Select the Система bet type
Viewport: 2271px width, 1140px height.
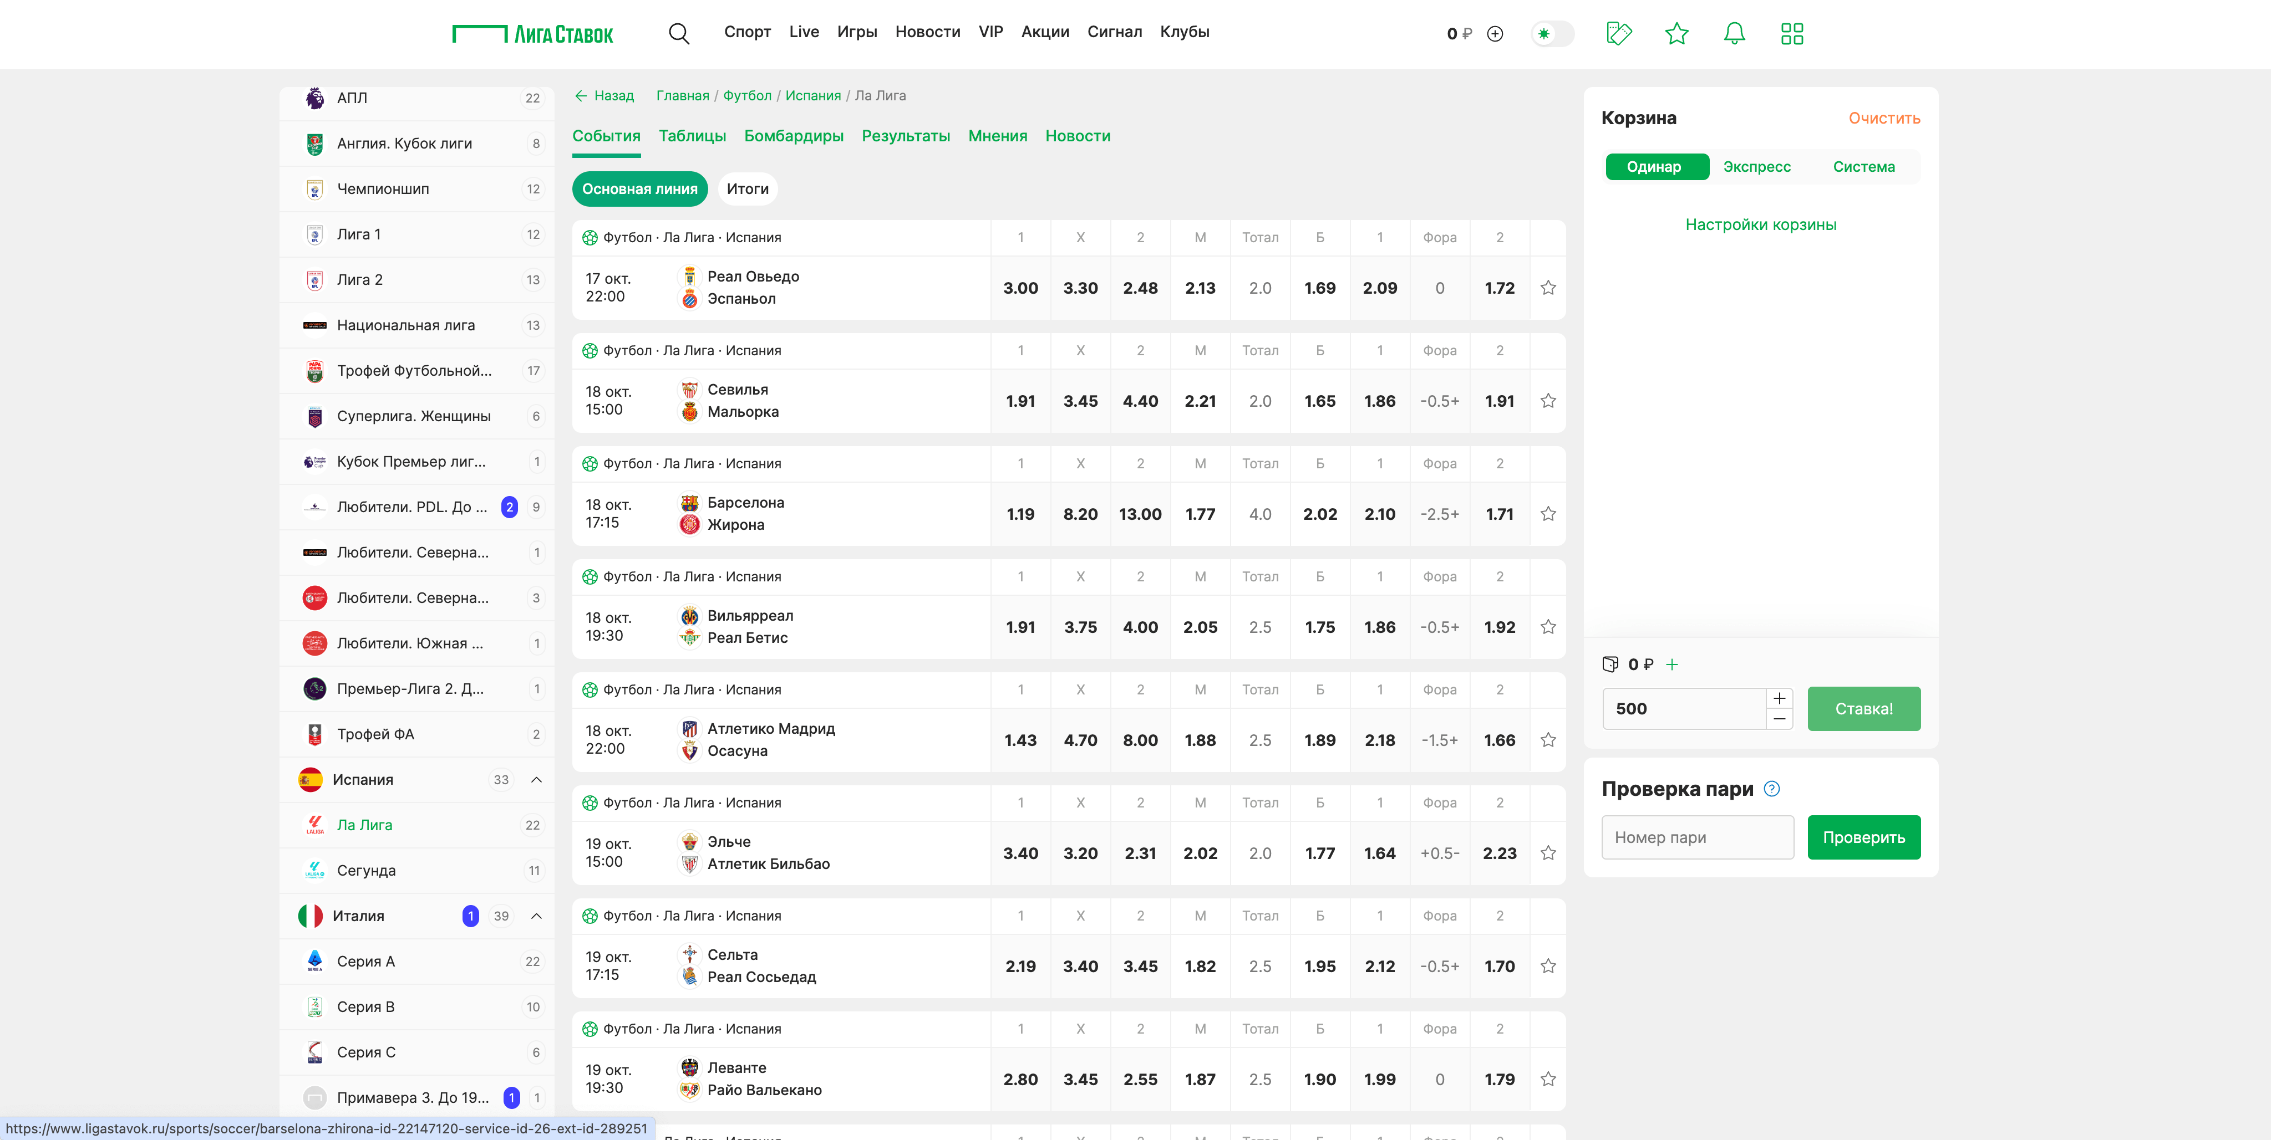pyautogui.click(x=1863, y=166)
